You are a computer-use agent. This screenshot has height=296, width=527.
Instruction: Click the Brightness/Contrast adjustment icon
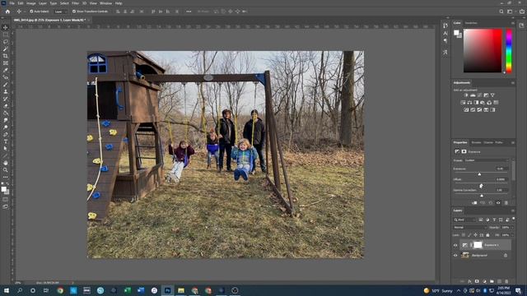(466, 95)
